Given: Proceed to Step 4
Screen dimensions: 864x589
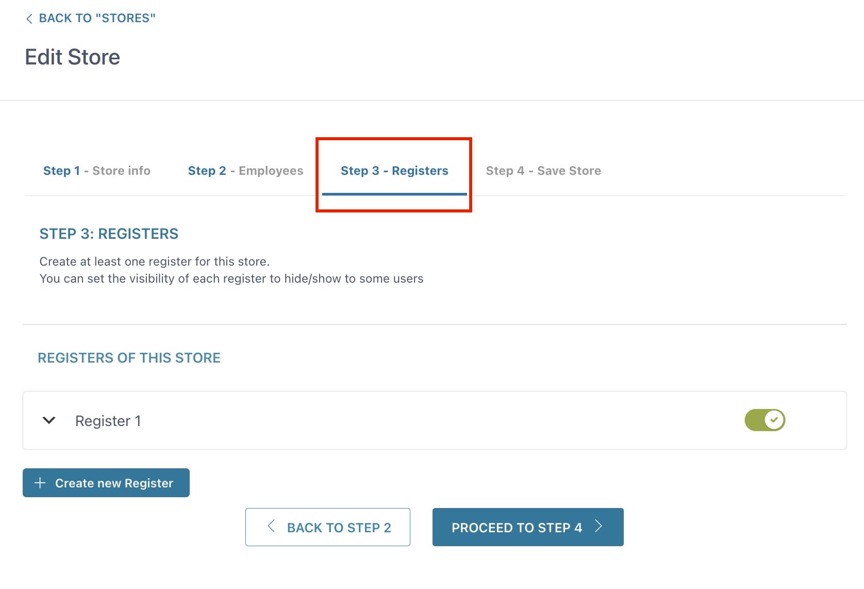Looking at the screenshot, I should coord(528,527).
